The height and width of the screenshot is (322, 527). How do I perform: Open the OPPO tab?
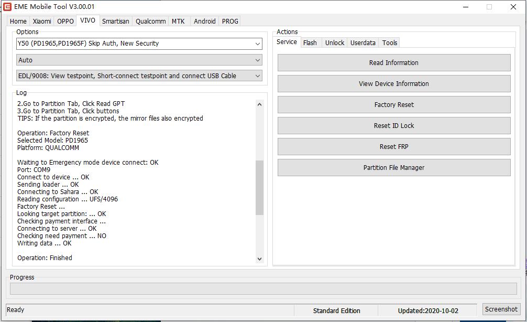click(65, 21)
